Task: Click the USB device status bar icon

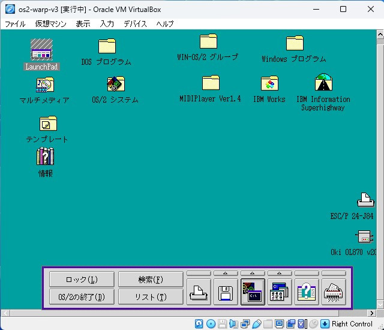Action: point(256,324)
